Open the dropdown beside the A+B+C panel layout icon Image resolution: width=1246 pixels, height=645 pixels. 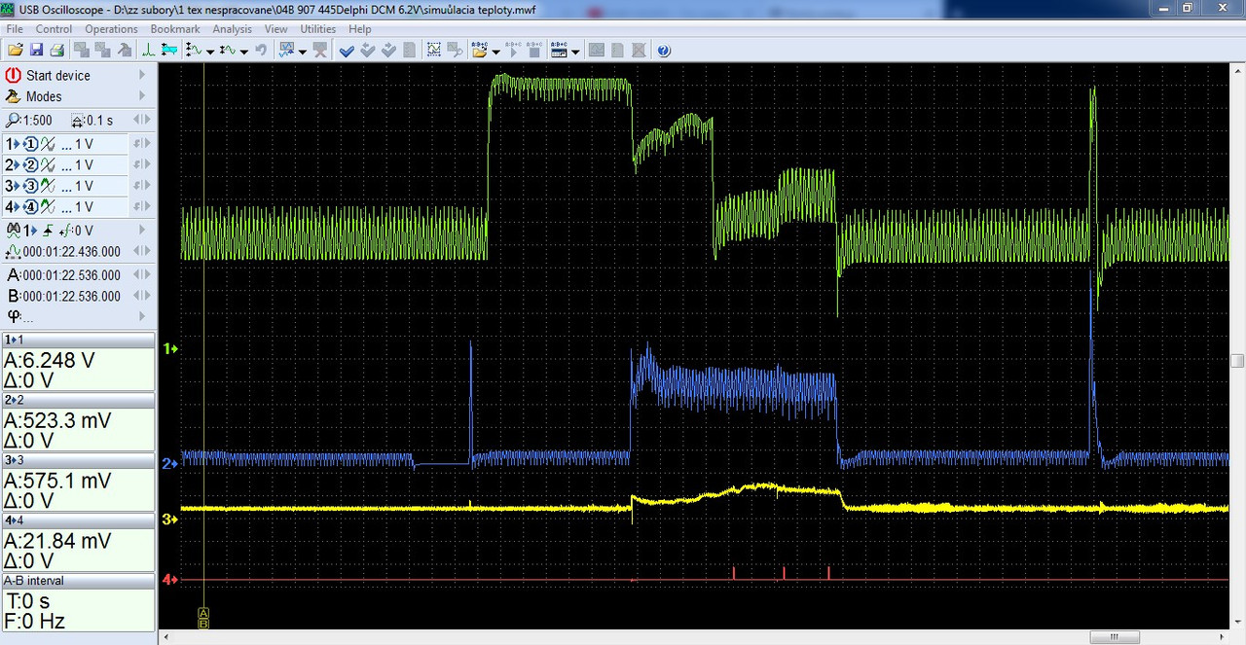(x=575, y=51)
